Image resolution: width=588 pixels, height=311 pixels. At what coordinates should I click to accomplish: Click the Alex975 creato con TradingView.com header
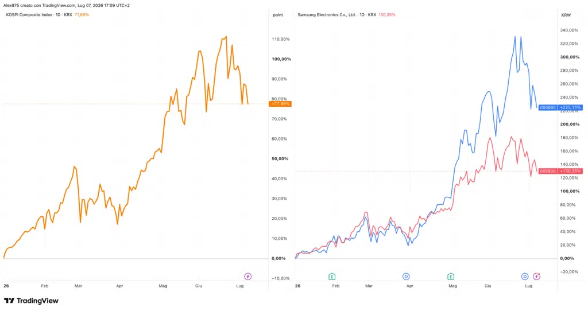(67, 6)
